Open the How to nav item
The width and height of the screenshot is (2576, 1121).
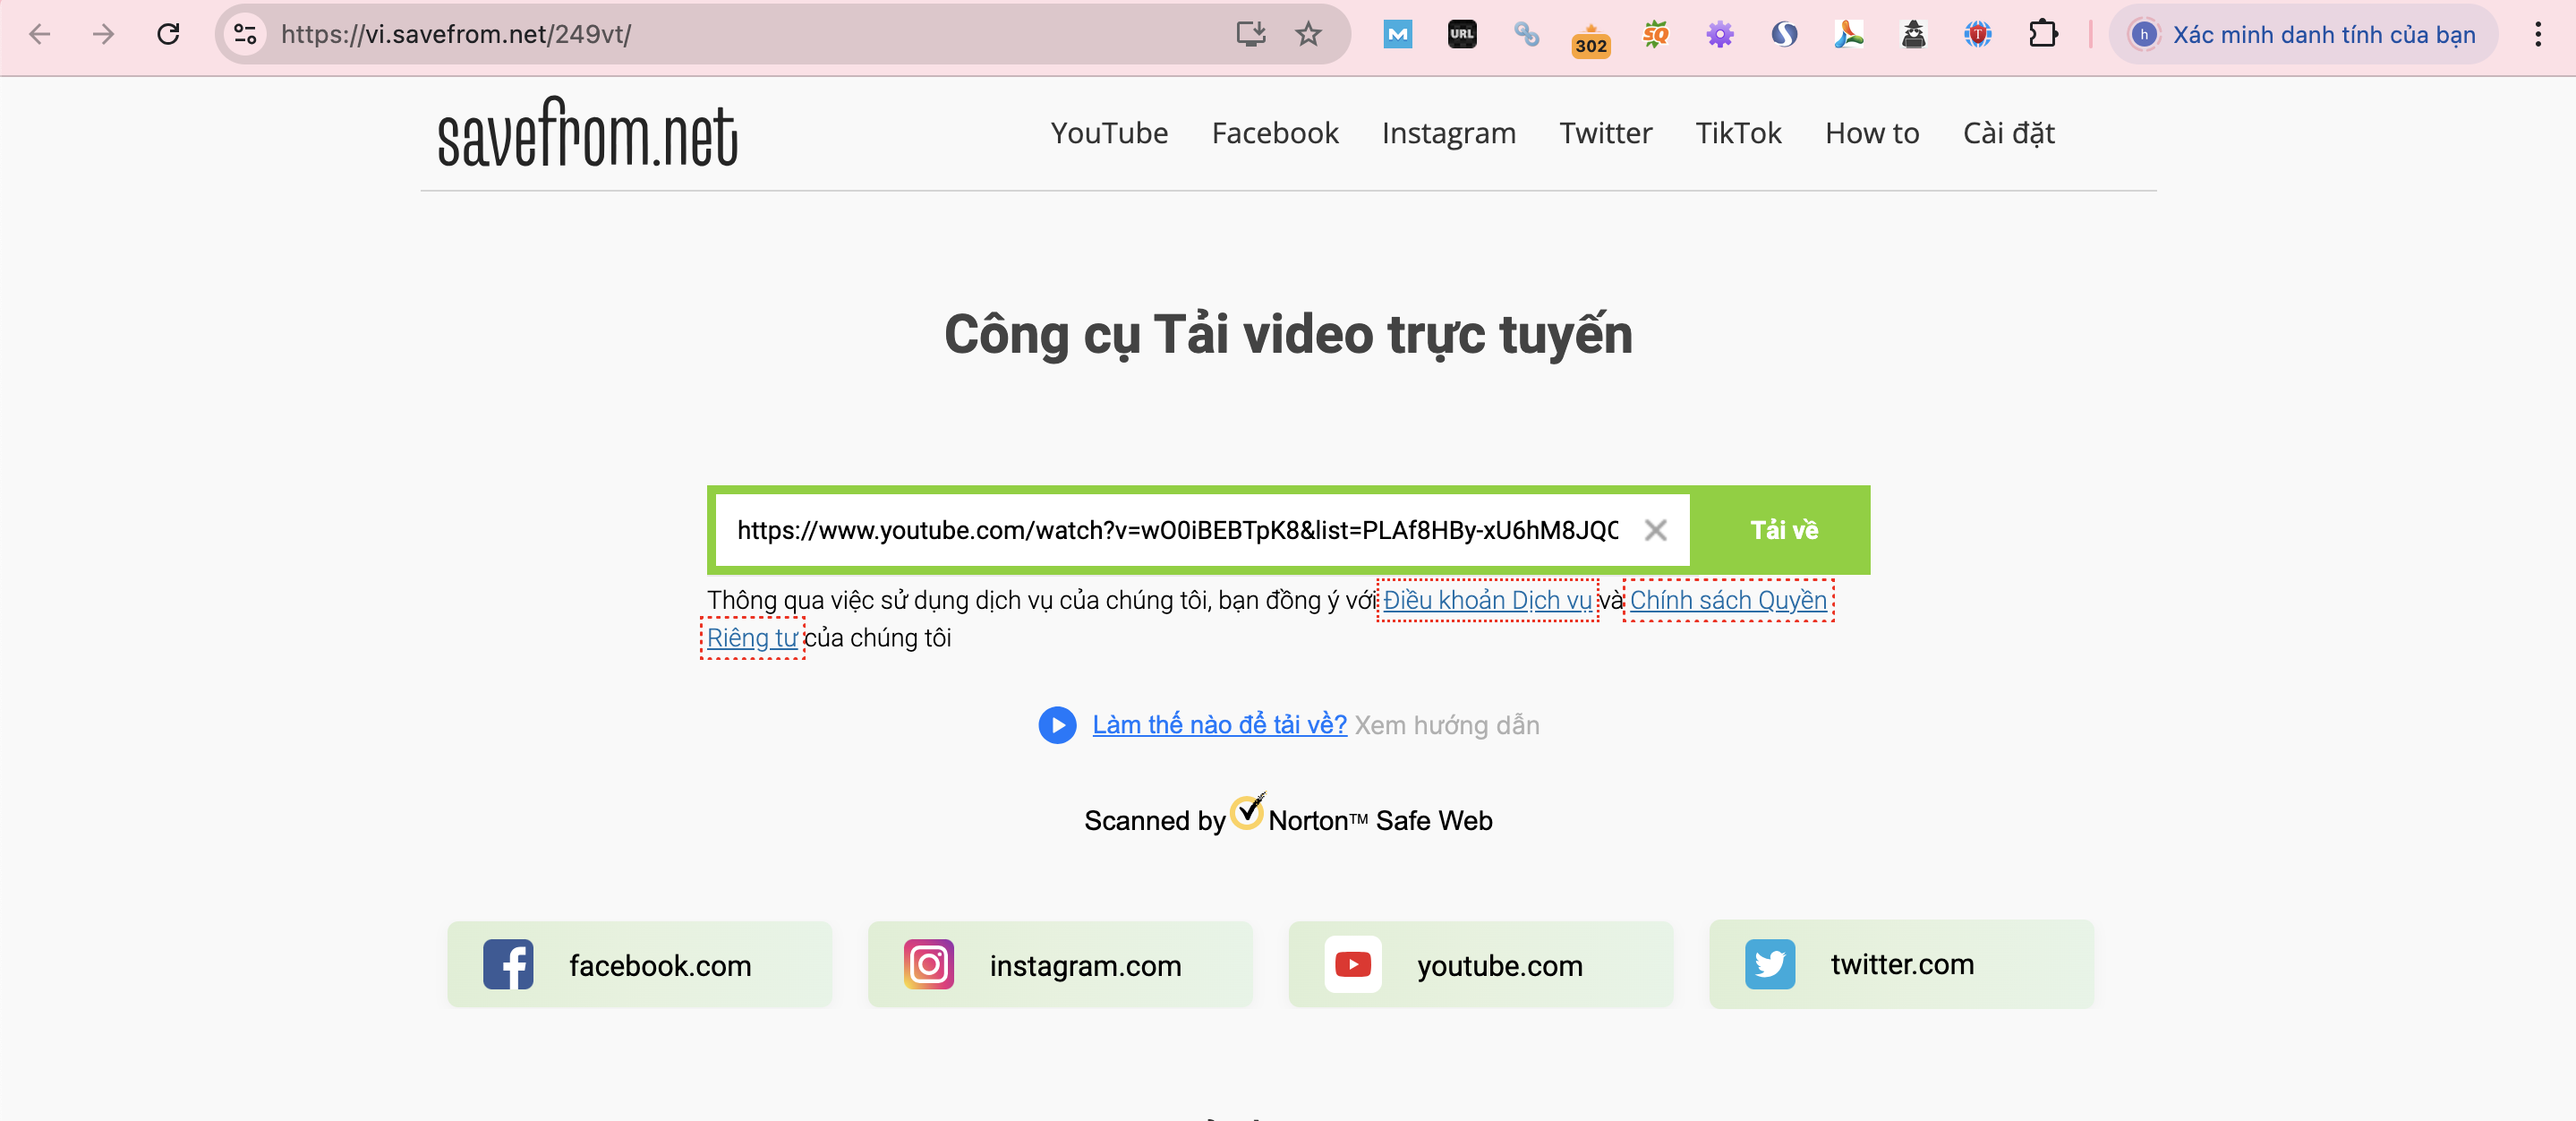[1872, 133]
